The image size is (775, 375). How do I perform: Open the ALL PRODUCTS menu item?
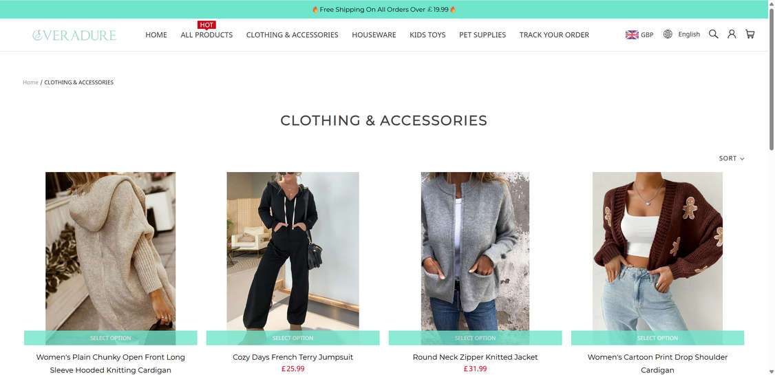[206, 34]
